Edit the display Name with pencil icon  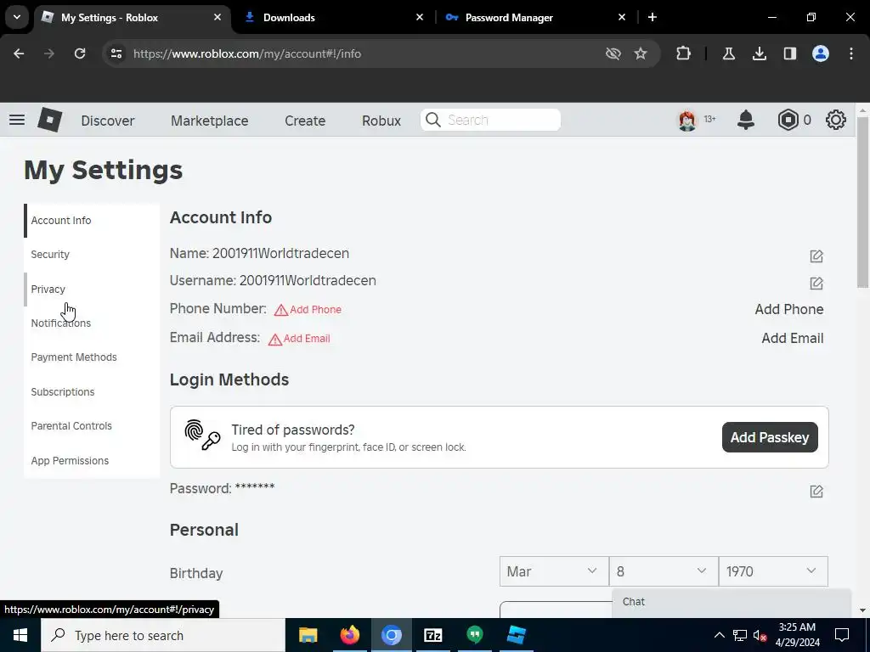[816, 256]
